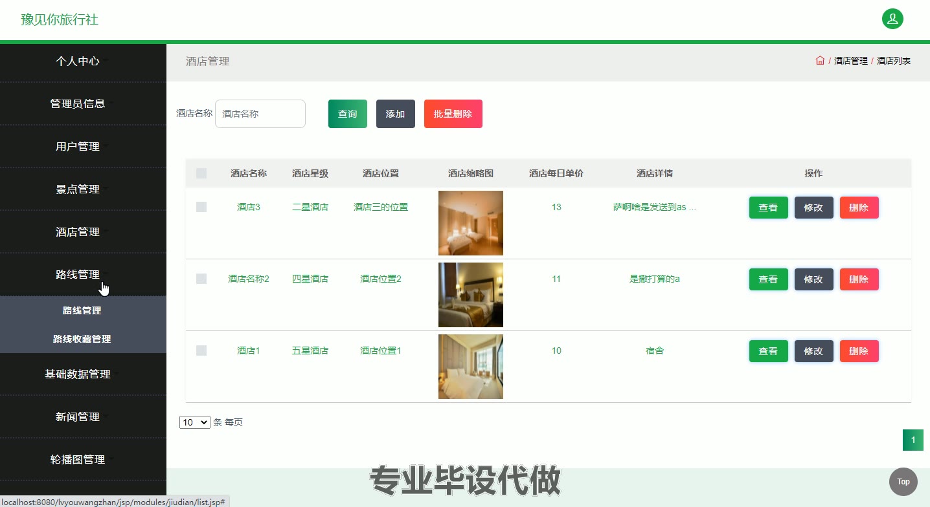
Task: Click the 查询 search button
Action: (348, 114)
